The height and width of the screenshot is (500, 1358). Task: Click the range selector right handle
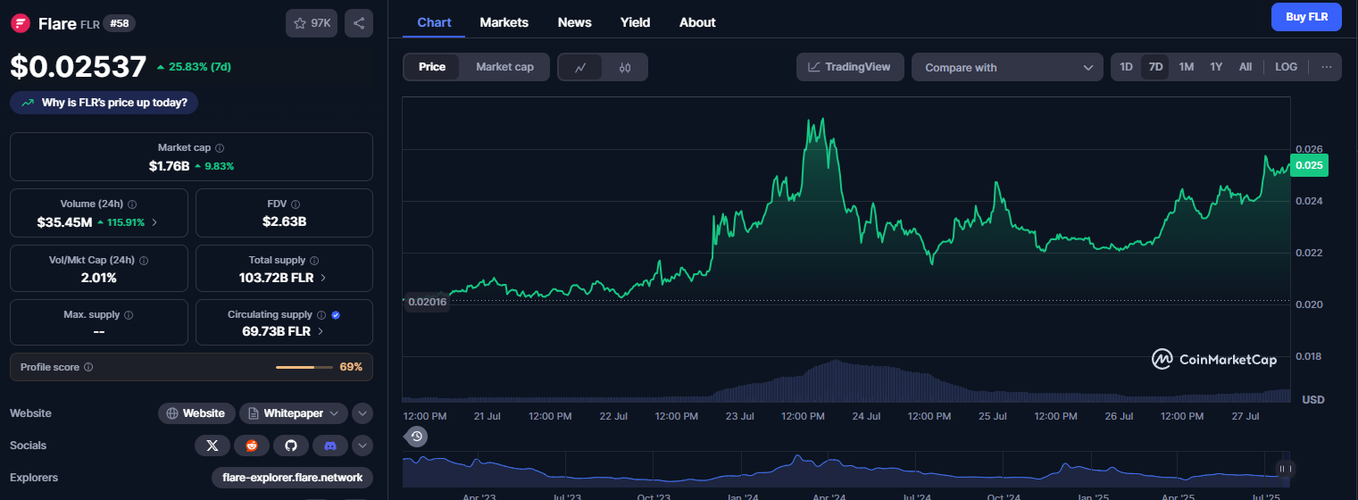coord(1285,469)
